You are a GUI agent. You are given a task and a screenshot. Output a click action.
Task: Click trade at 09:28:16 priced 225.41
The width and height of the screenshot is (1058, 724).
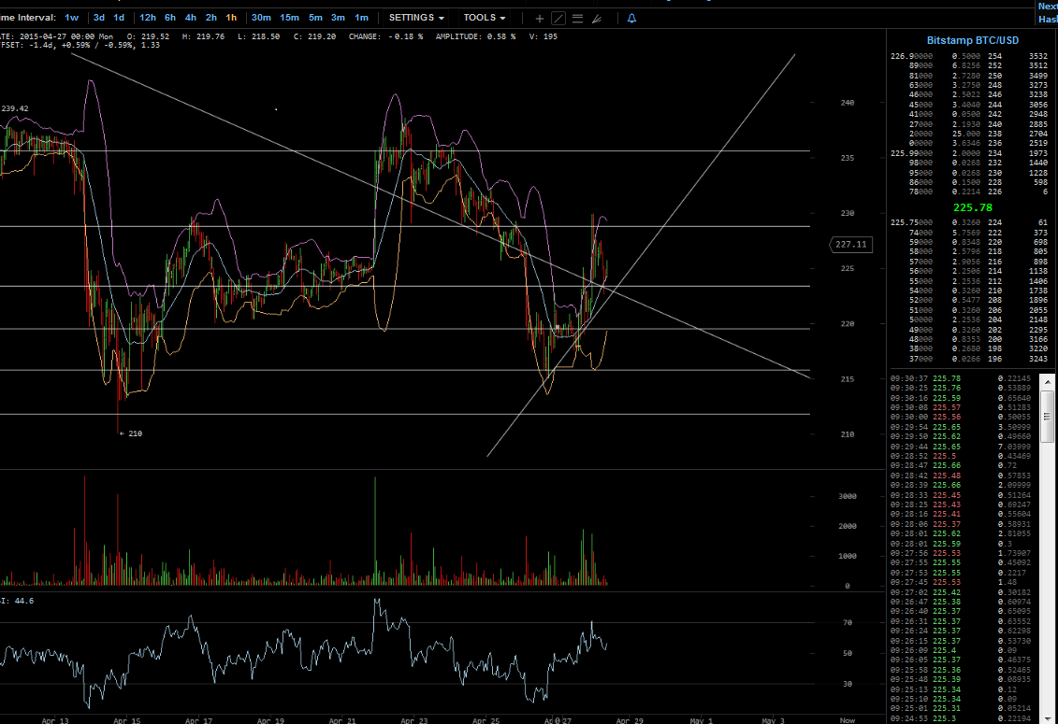961,515
